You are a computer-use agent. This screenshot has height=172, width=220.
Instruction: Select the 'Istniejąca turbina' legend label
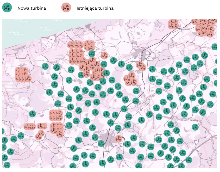(x=95, y=8)
